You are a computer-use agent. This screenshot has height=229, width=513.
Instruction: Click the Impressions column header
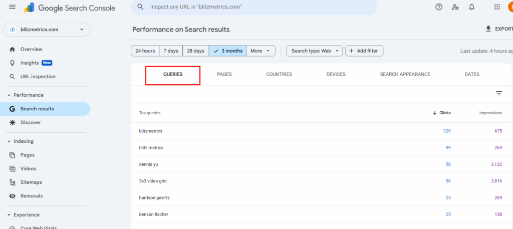[490, 113]
